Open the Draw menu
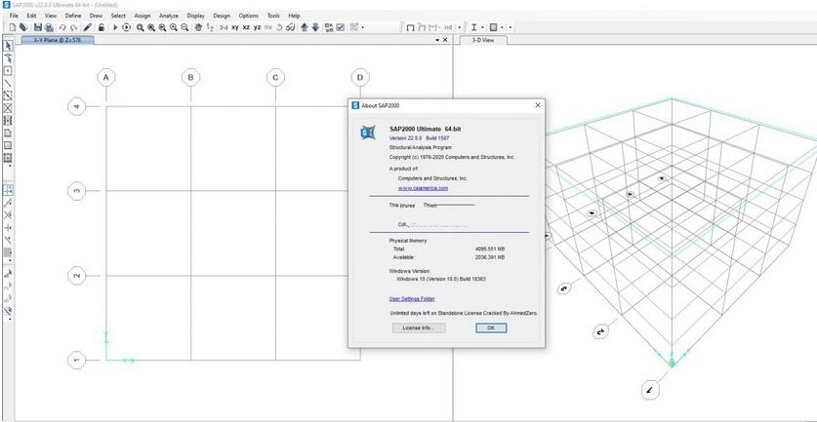 (x=96, y=16)
